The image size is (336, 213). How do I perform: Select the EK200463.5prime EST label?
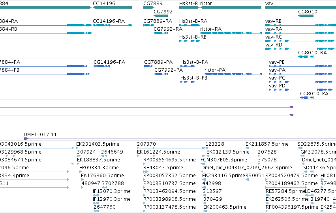[x=225, y=207]
